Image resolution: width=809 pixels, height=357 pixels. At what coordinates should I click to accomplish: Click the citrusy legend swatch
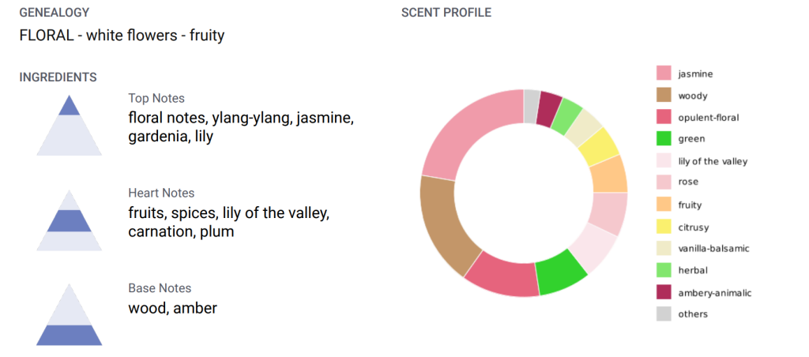(664, 227)
